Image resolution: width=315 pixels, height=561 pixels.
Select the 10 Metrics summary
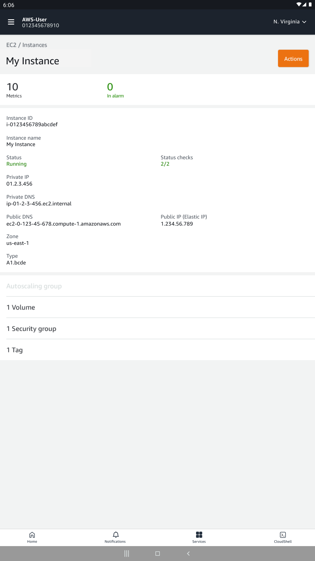[14, 89]
